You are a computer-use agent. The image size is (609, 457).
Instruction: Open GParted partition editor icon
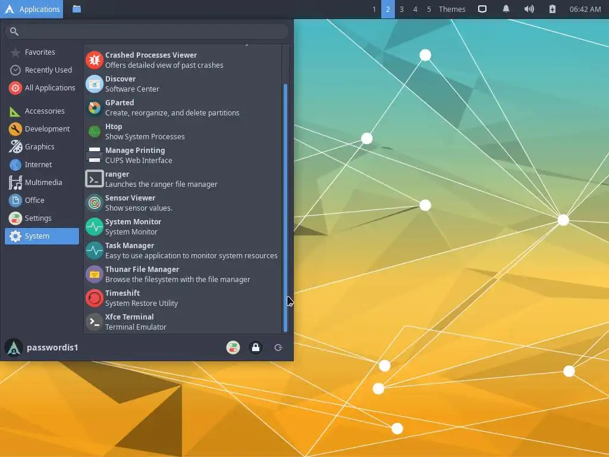click(94, 108)
